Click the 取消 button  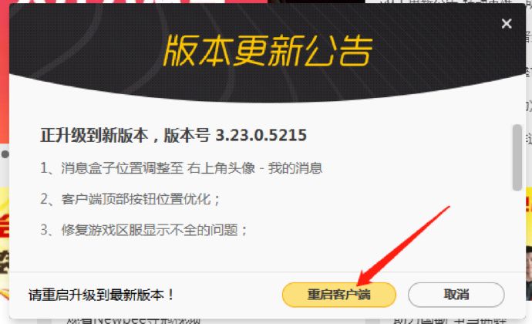click(x=456, y=295)
